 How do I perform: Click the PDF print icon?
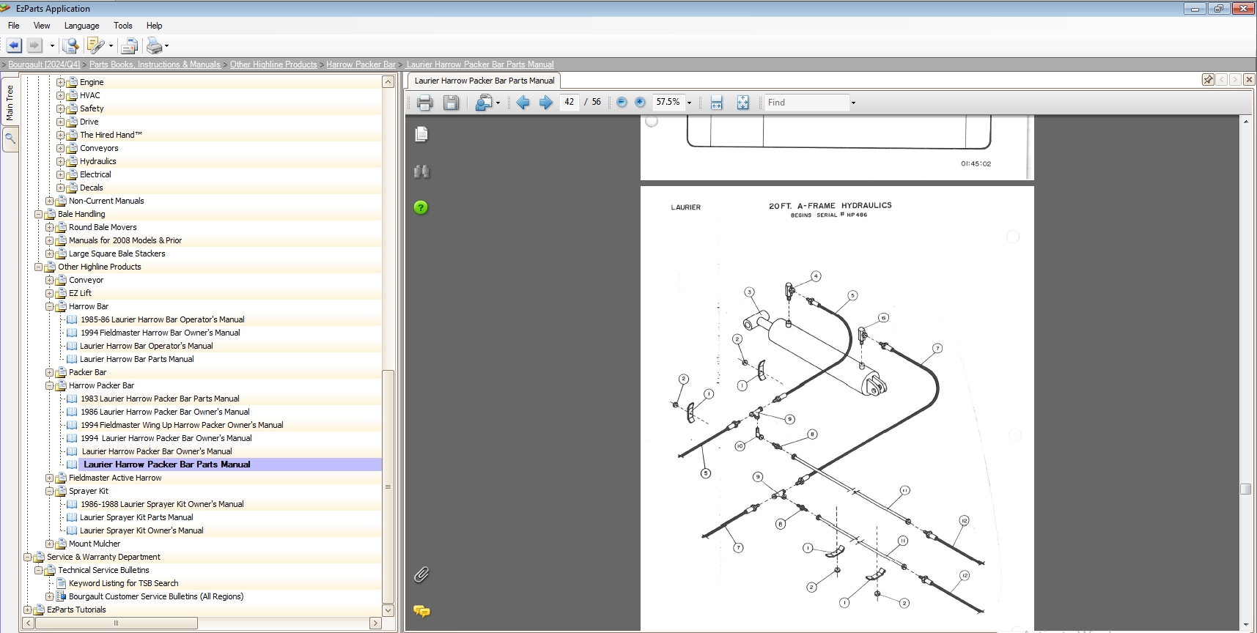(424, 103)
